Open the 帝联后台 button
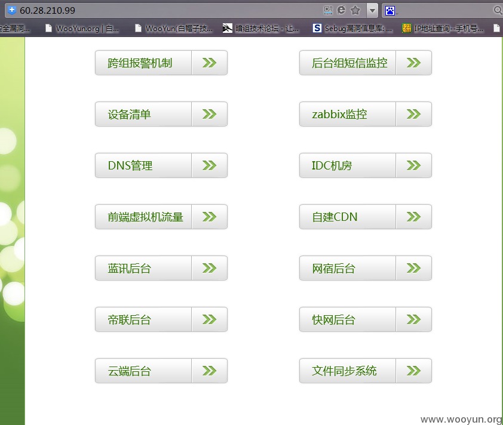The width and height of the screenshot is (503, 425). (x=161, y=319)
